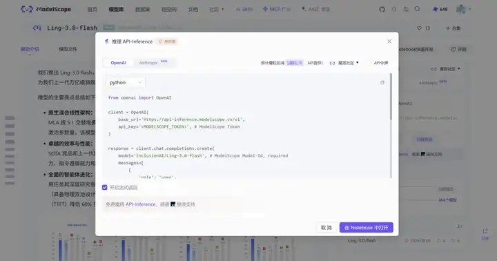Click the Notebook快速开发 button behind the dialog

[416, 49]
